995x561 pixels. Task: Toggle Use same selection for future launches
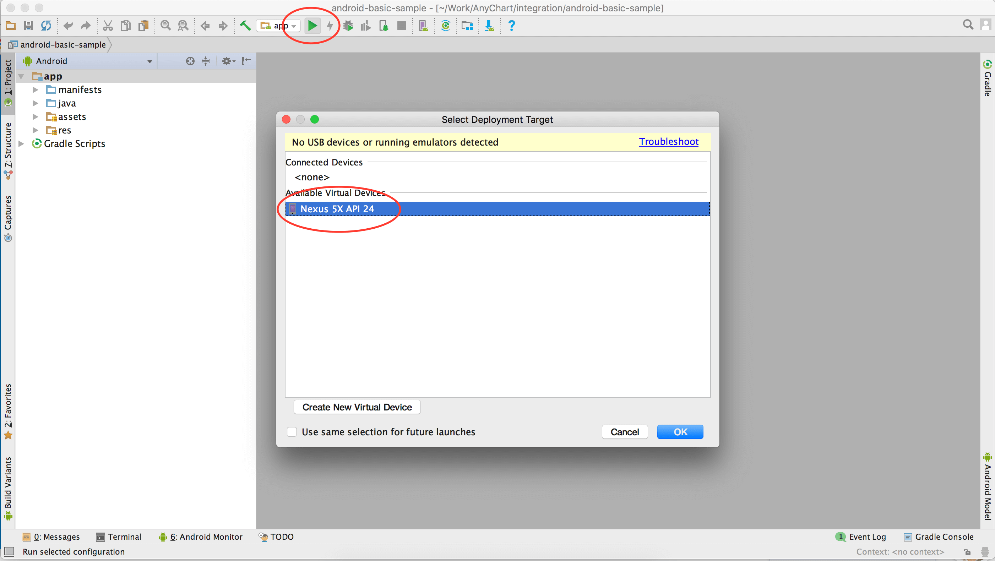coord(292,432)
